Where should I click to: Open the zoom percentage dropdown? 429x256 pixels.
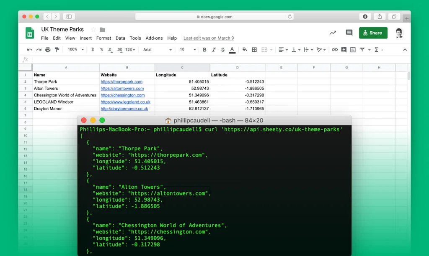coord(75,49)
